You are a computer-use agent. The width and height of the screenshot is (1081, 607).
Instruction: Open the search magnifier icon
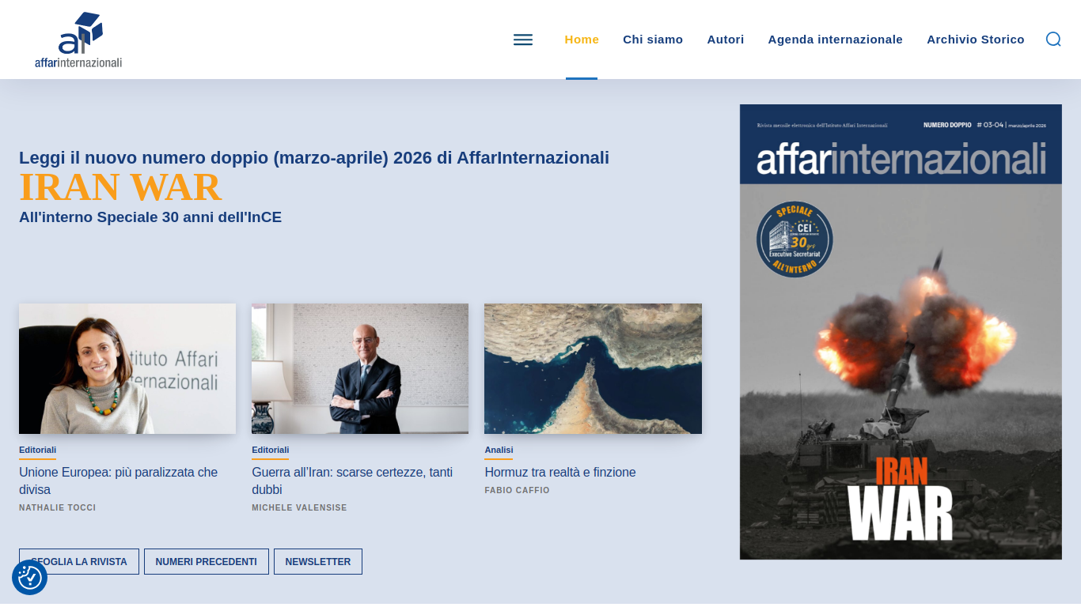coord(1053,40)
